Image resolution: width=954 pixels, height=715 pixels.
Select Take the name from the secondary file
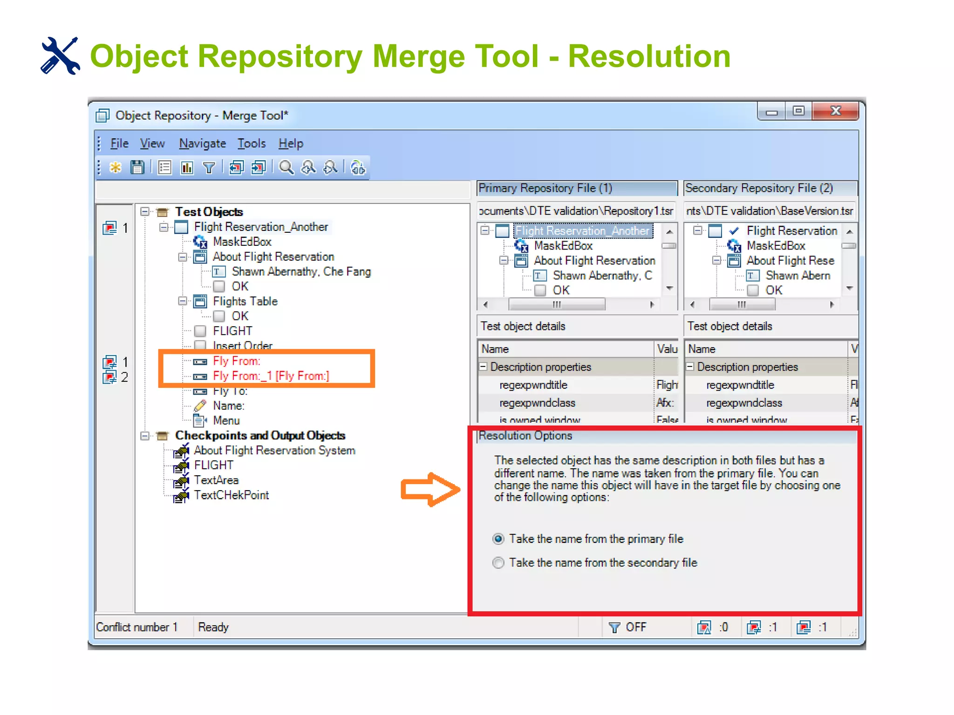click(498, 563)
